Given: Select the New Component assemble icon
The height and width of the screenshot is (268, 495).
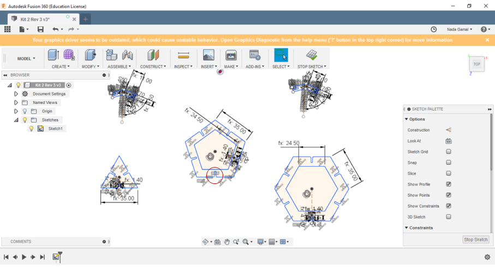Looking at the screenshot, I should 111,55.
